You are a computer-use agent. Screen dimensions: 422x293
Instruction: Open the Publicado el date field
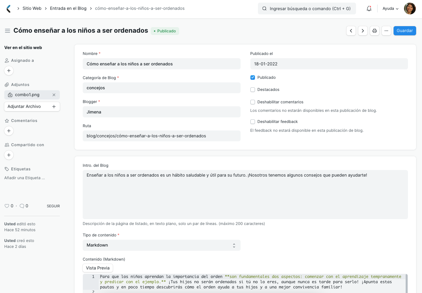tap(329, 64)
